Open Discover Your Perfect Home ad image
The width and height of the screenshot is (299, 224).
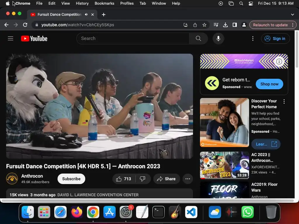[x=225, y=123]
